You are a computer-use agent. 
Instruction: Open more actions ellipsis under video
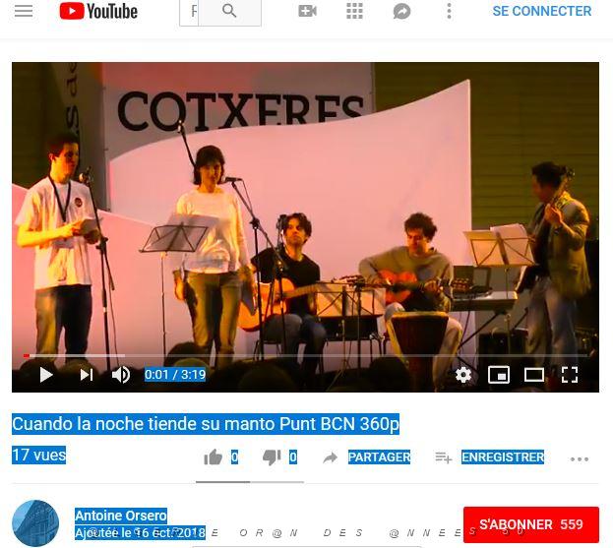[x=580, y=458]
